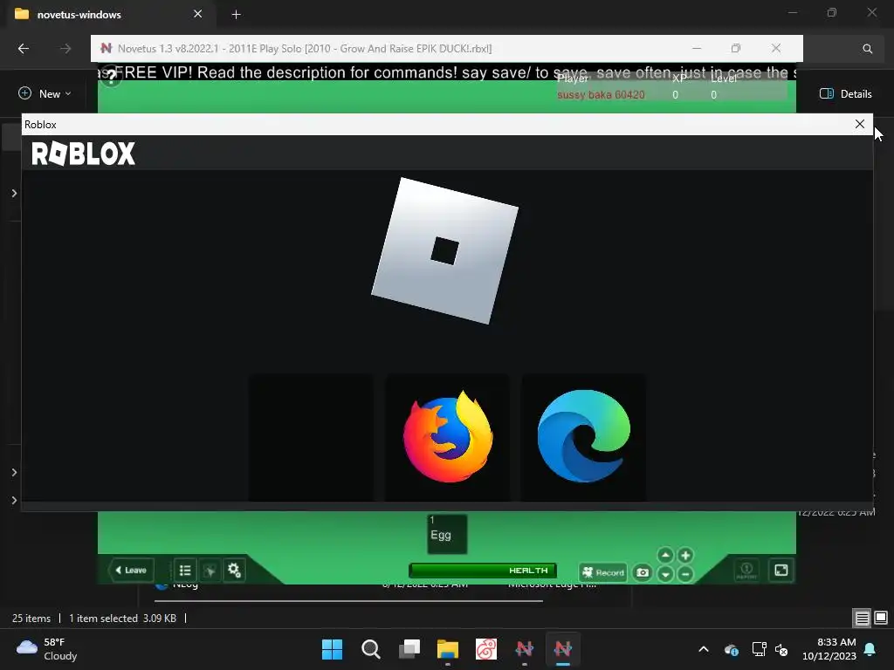Click the red swirl app icon on the taskbar
The height and width of the screenshot is (670, 894).
486,649
